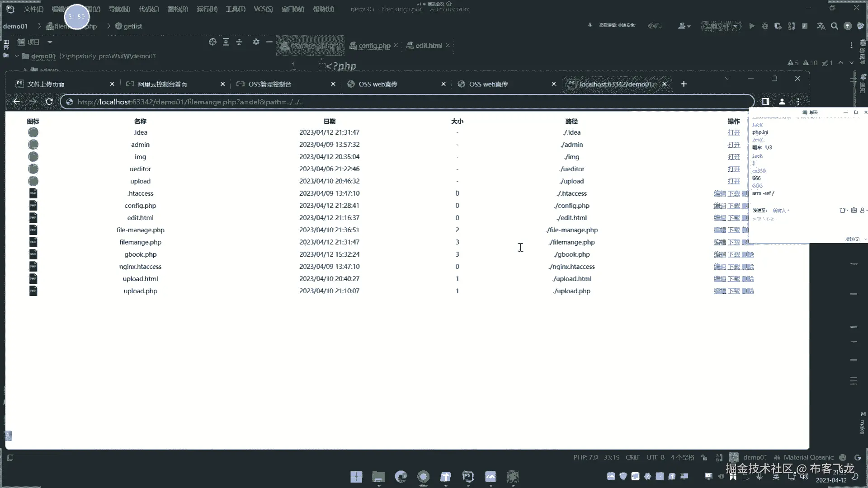Click 删除 link for gbook.php
Viewport: 868px width, 488px height.
point(748,254)
